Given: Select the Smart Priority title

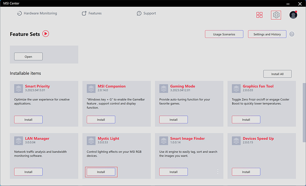Looking at the screenshot, I should pos(37,86).
